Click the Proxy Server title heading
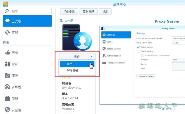This screenshot has height=114, width=185. (167, 22)
